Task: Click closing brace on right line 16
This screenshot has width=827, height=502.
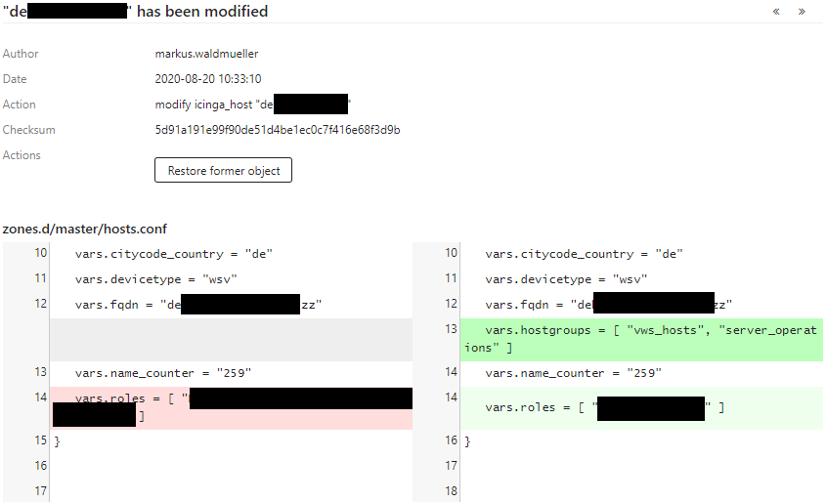Action: 467,440
